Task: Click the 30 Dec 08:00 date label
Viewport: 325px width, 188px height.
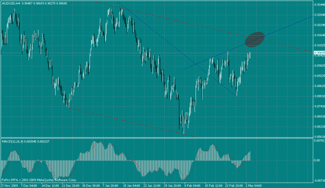Action: (x=91, y=185)
